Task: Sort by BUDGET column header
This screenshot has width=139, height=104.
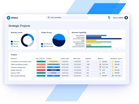Action: [x=88, y=59]
